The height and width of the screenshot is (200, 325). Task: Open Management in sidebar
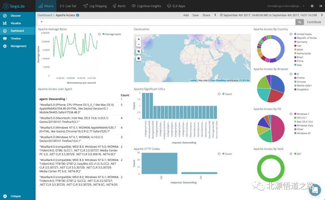click(x=18, y=46)
